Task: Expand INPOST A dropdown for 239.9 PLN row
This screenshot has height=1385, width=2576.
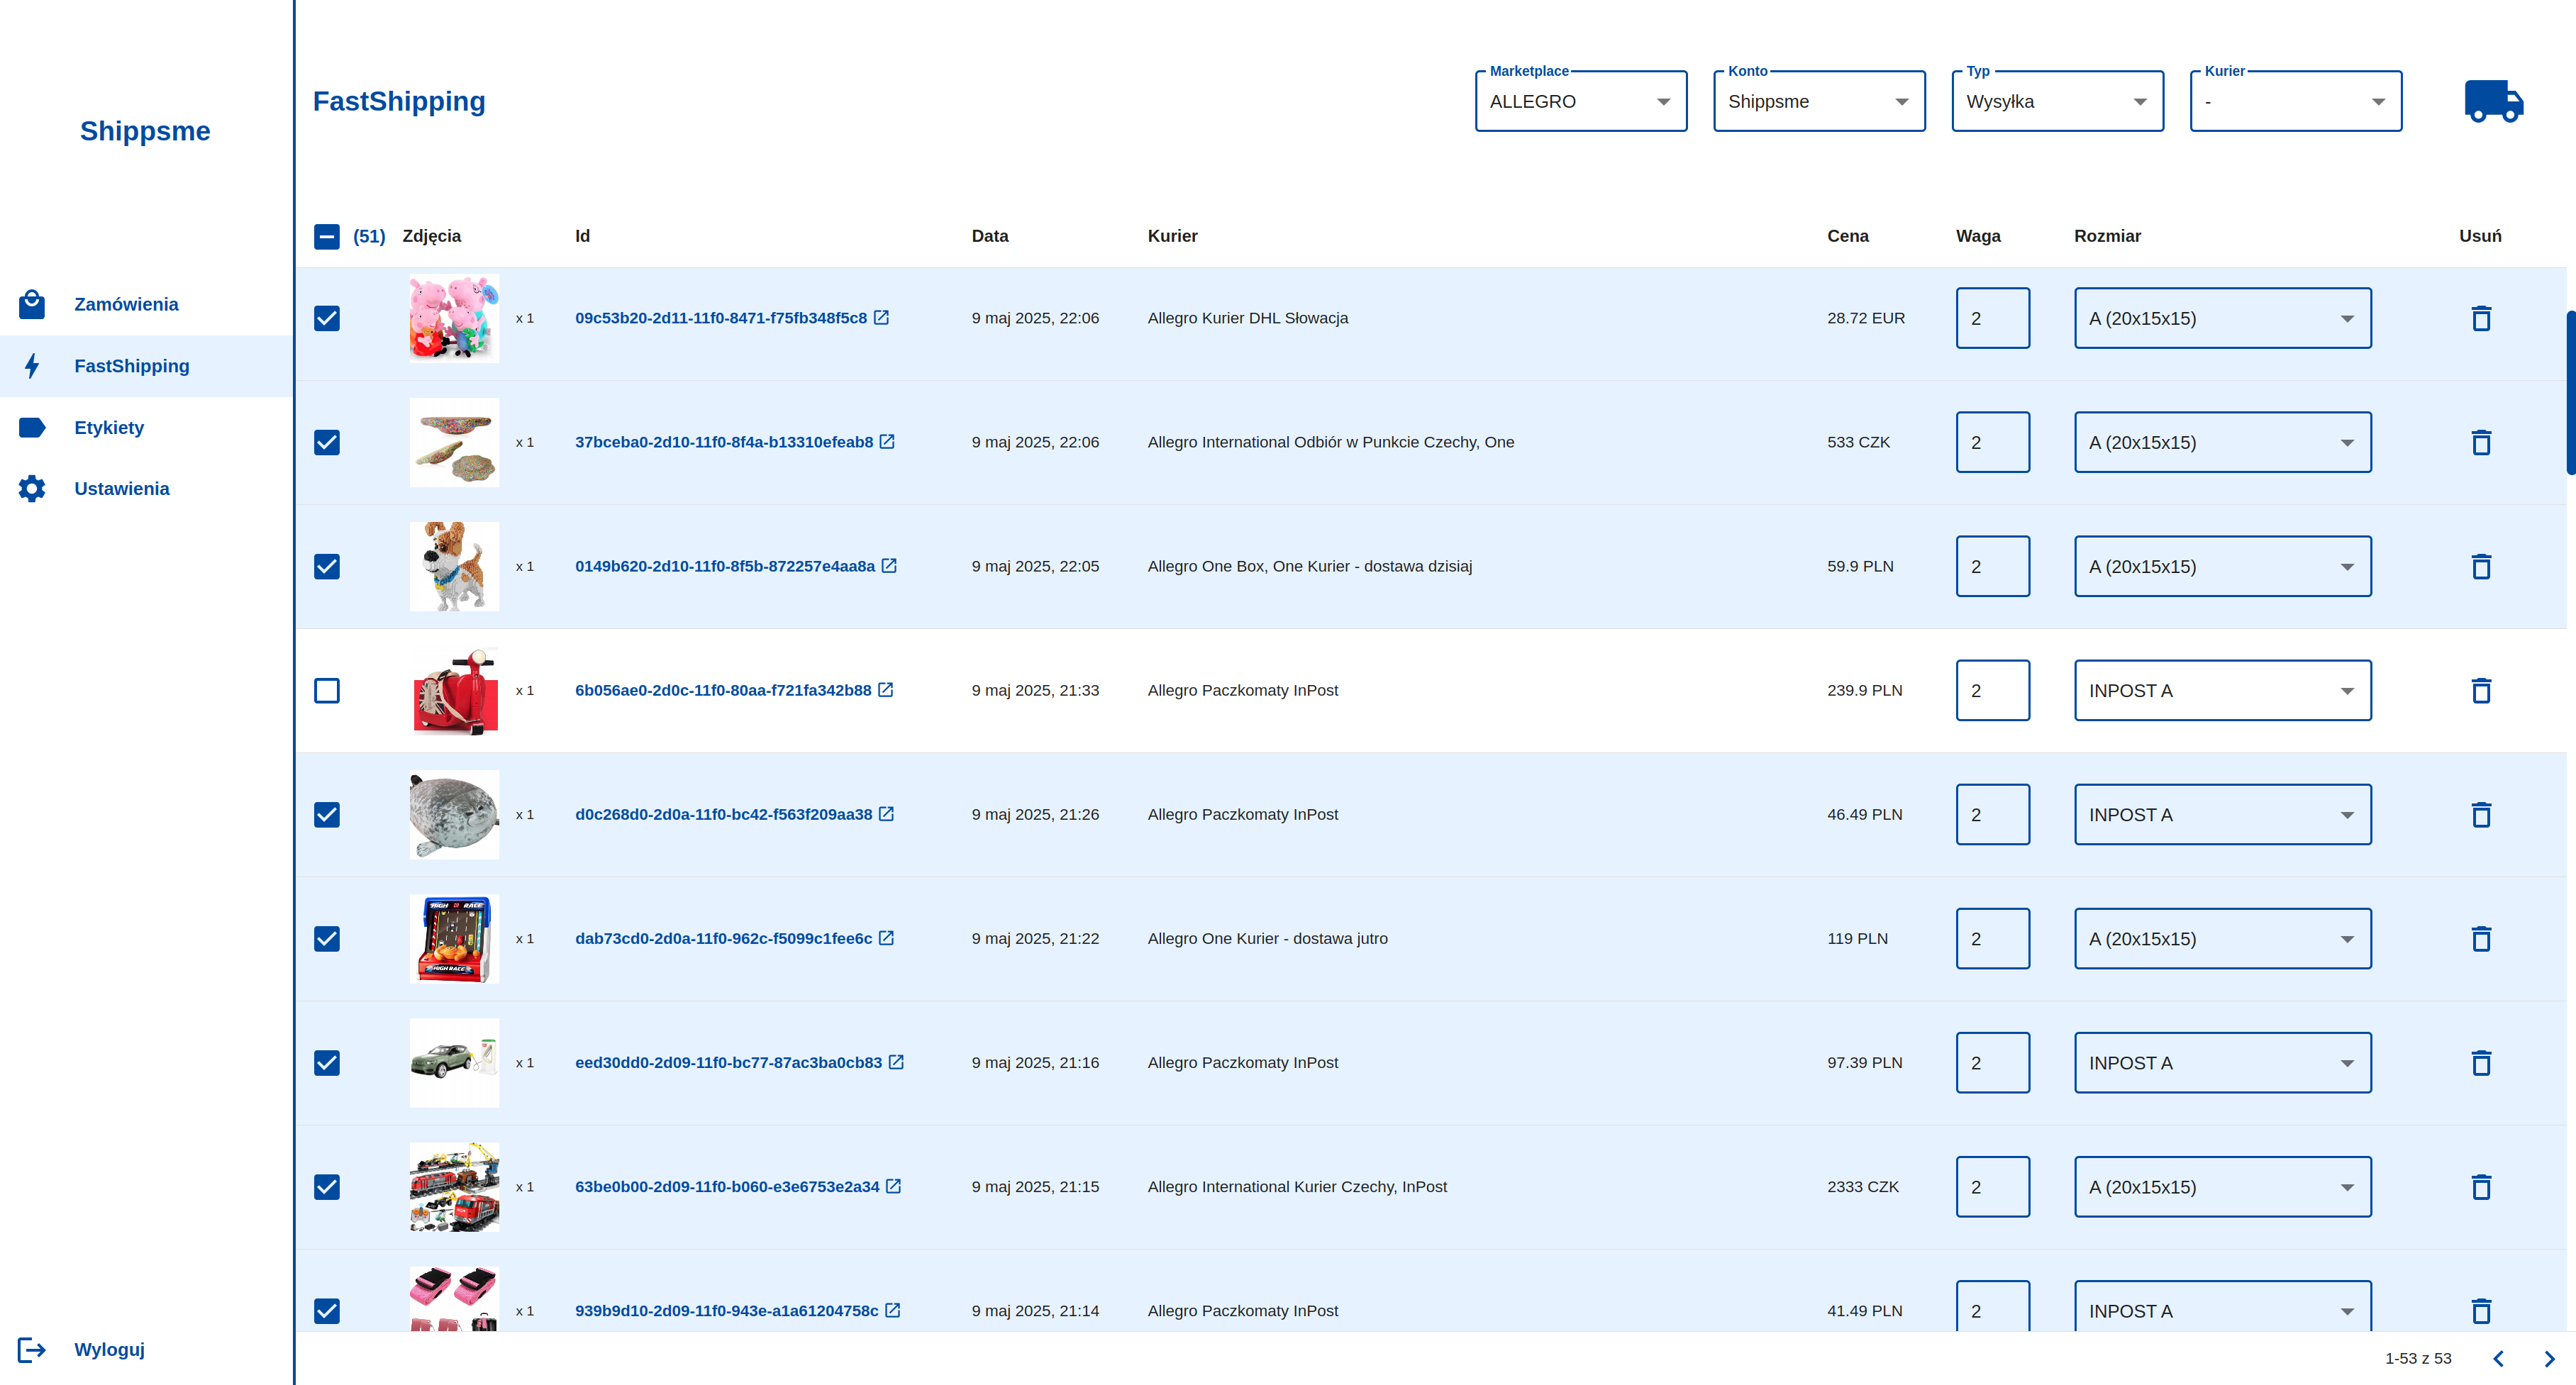Action: (2223, 690)
